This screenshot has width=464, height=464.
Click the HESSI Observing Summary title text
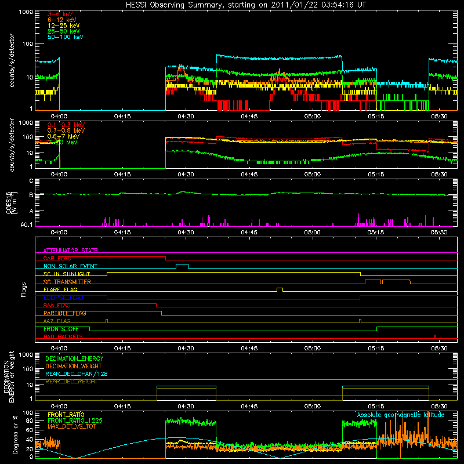pyautogui.click(x=245, y=5)
